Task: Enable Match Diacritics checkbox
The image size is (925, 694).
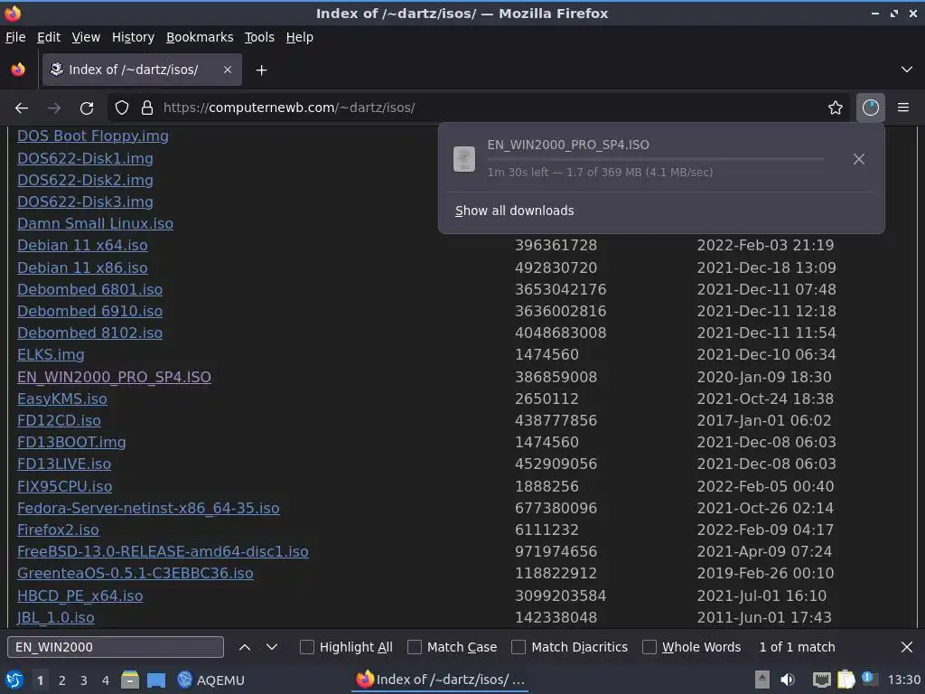Action: click(519, 647)
